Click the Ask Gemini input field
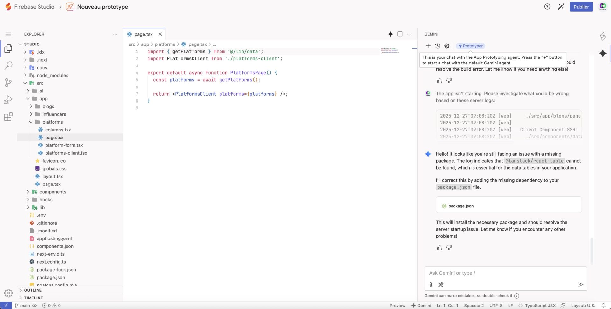Screen dimensions: 611x309 [505, 273]
